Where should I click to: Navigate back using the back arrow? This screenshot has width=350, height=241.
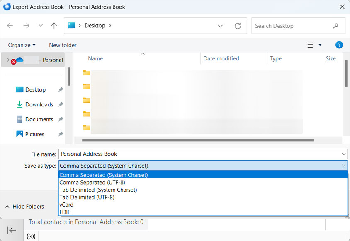10,25
